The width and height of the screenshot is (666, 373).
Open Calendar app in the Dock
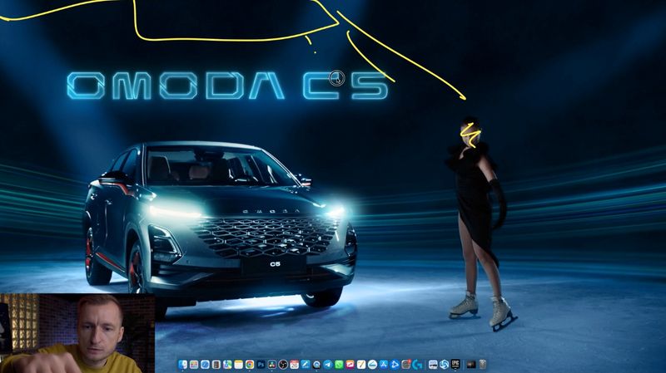pos(295,365)
